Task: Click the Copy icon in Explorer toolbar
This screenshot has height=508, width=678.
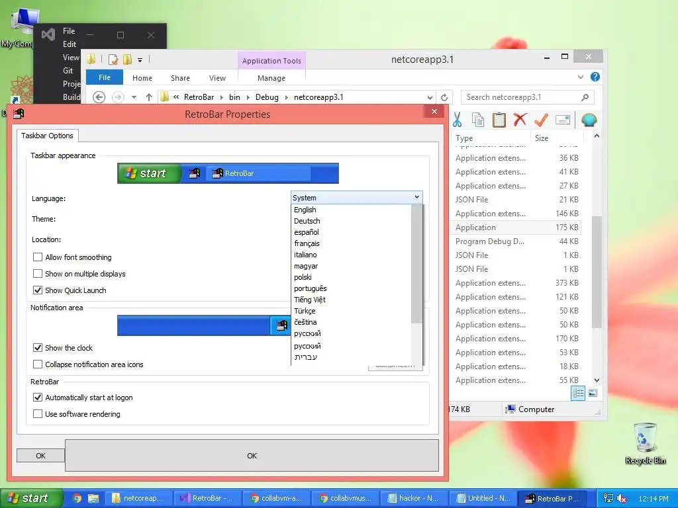Action: point(478,120)
